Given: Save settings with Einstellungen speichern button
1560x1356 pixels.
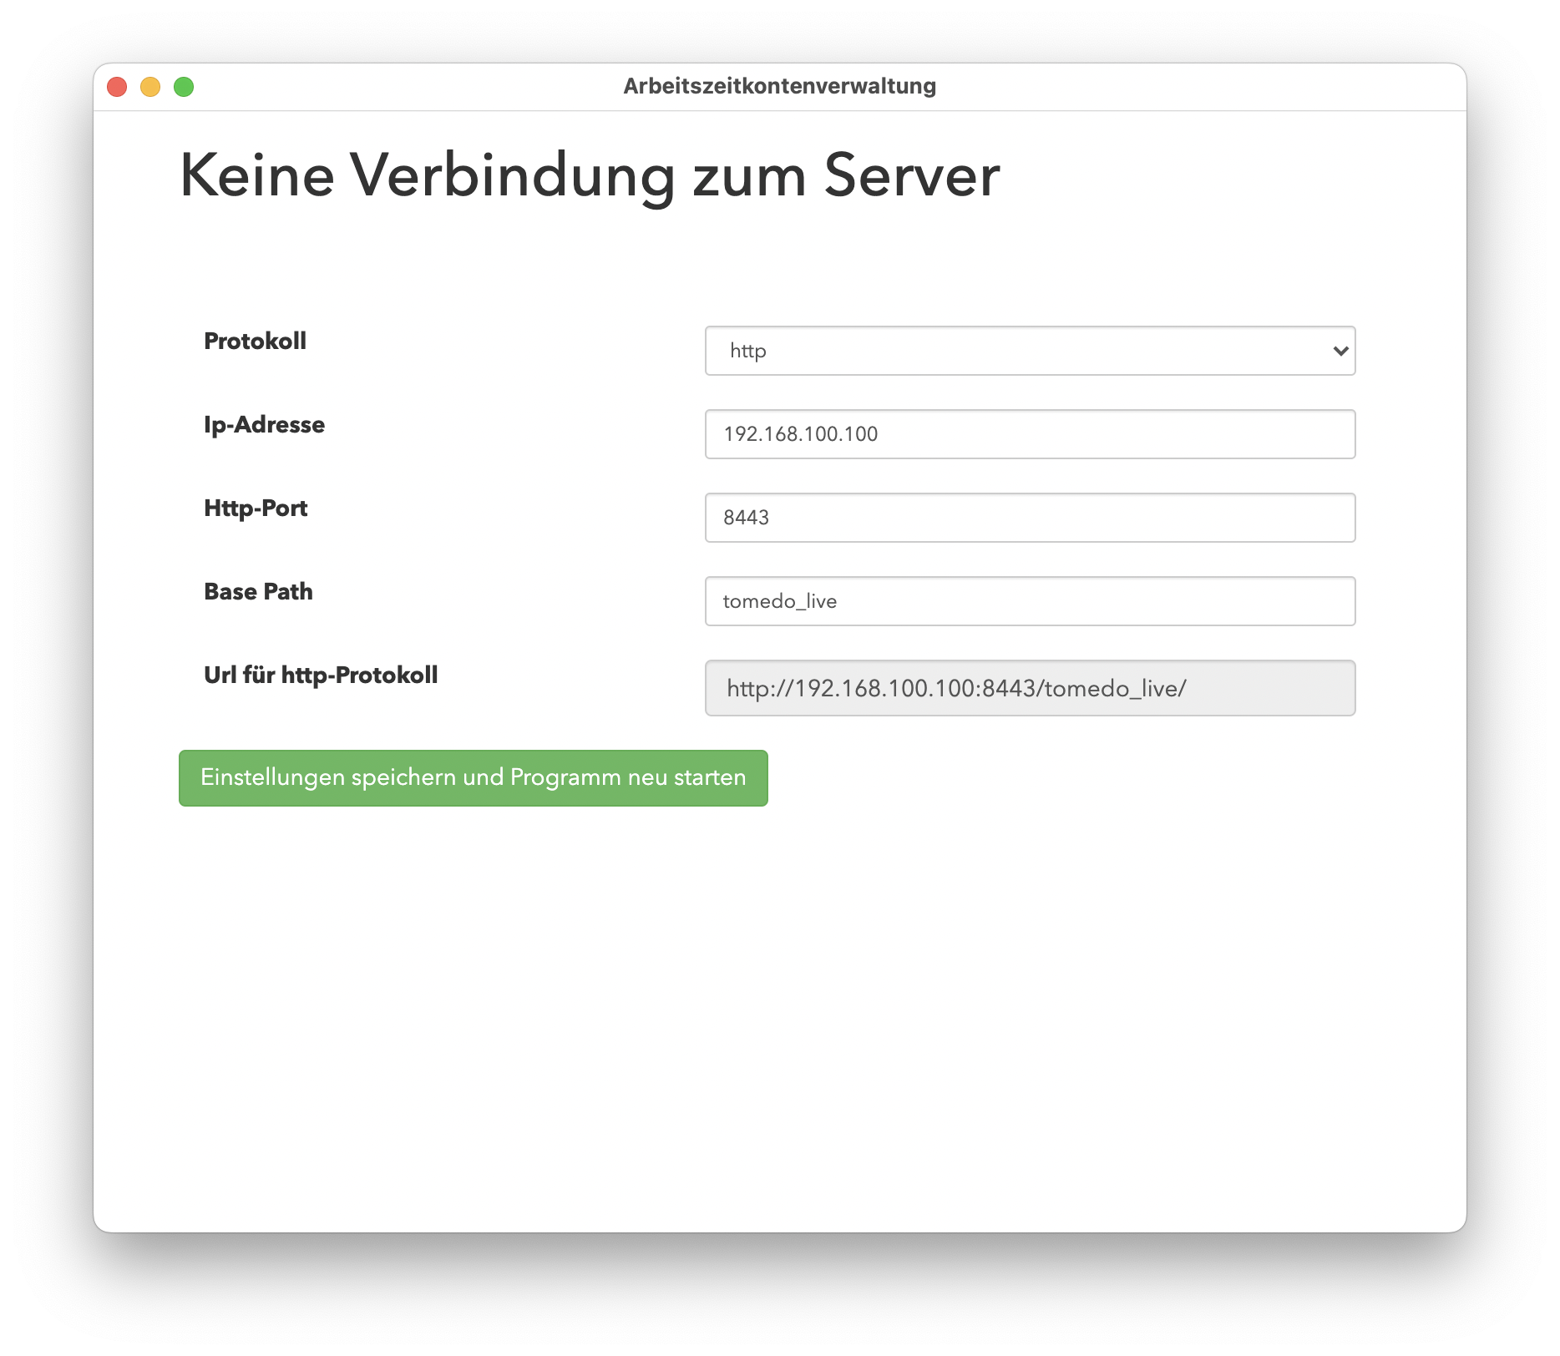Looking at the screenshot, I should (474, 778).
